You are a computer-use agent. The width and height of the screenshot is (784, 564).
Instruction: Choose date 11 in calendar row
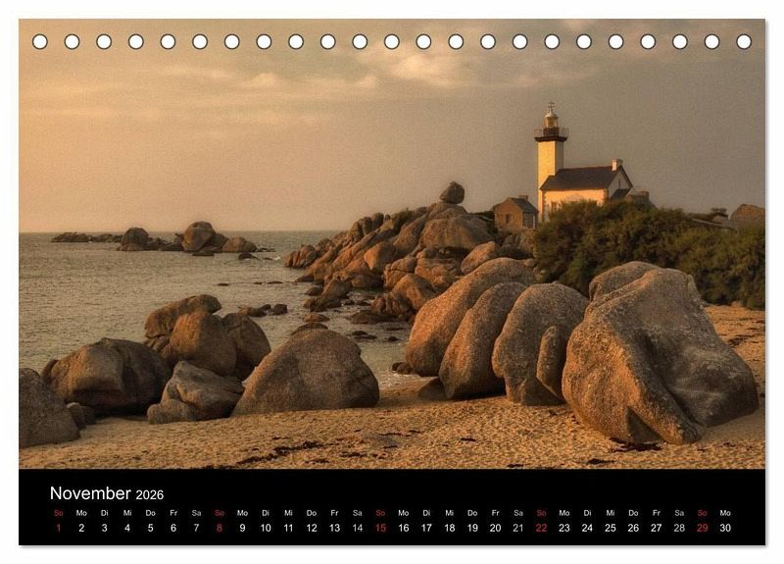click(x=288, y=528)
